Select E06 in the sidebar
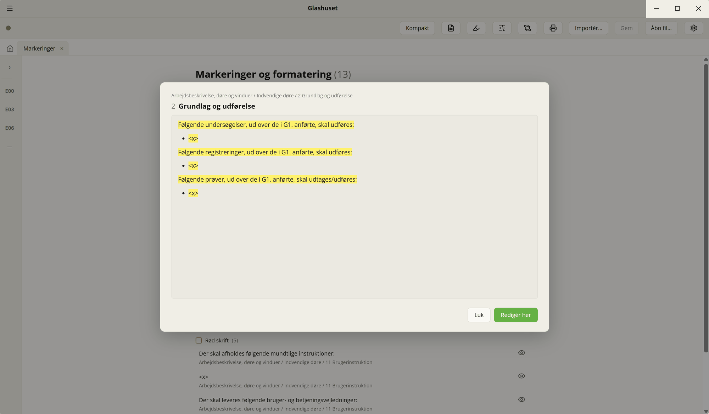Screen dimensions: 709x414 pyautogui.click(x=10, y=128)
